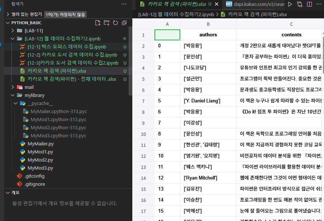Image resolution: width=324 pixels, height=221 pixels.
Task: Select cell ['한선관', '김태령']
Action: (x=208, y=145)
